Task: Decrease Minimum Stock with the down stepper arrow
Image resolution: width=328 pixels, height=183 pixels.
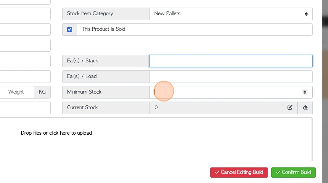Action: pyautogui.click(x=305, y=93)
